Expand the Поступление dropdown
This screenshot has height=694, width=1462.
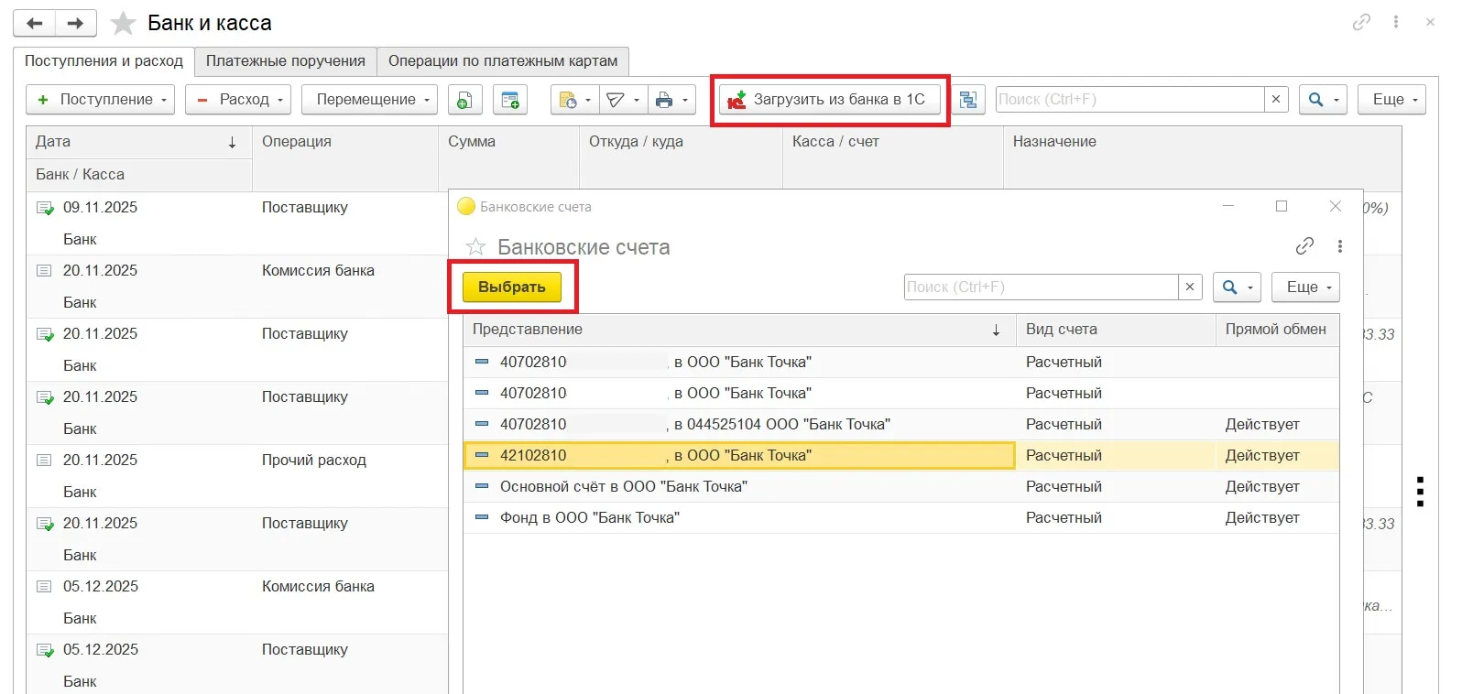click(x=101, y=100)
